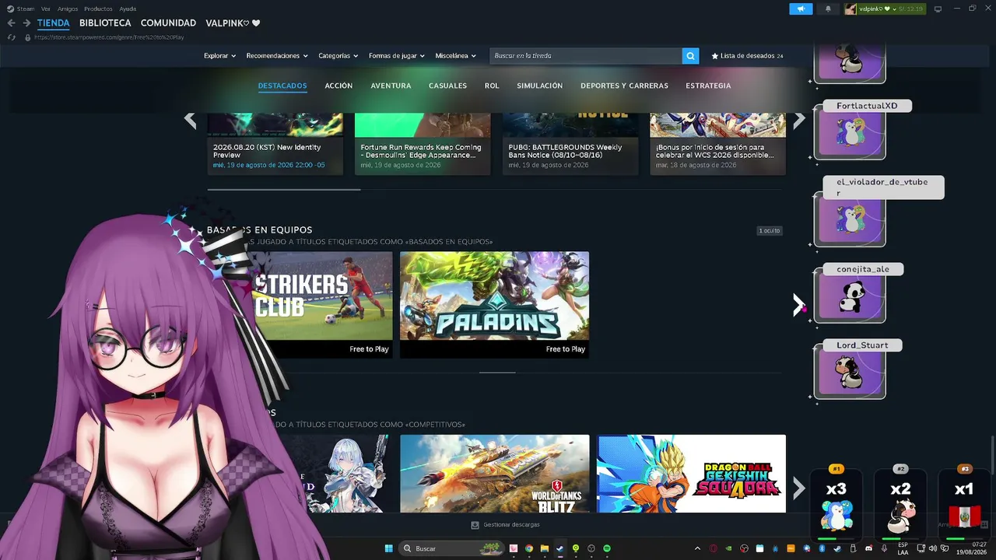Show hidden system tray icons
996x560 pixels.
[697, 548]
